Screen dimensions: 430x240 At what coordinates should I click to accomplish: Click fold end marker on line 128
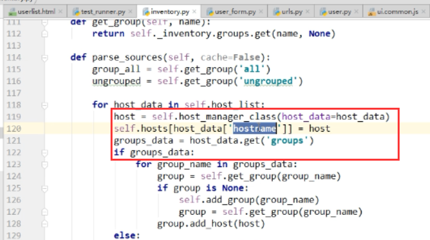(x=45, y=224)
